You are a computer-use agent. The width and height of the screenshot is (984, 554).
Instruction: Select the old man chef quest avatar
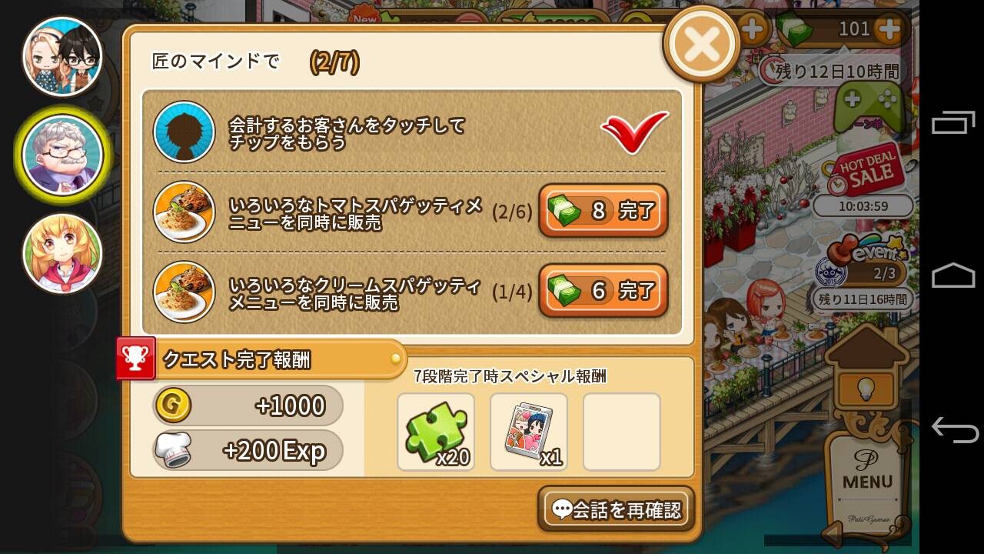tap(62, 155)
